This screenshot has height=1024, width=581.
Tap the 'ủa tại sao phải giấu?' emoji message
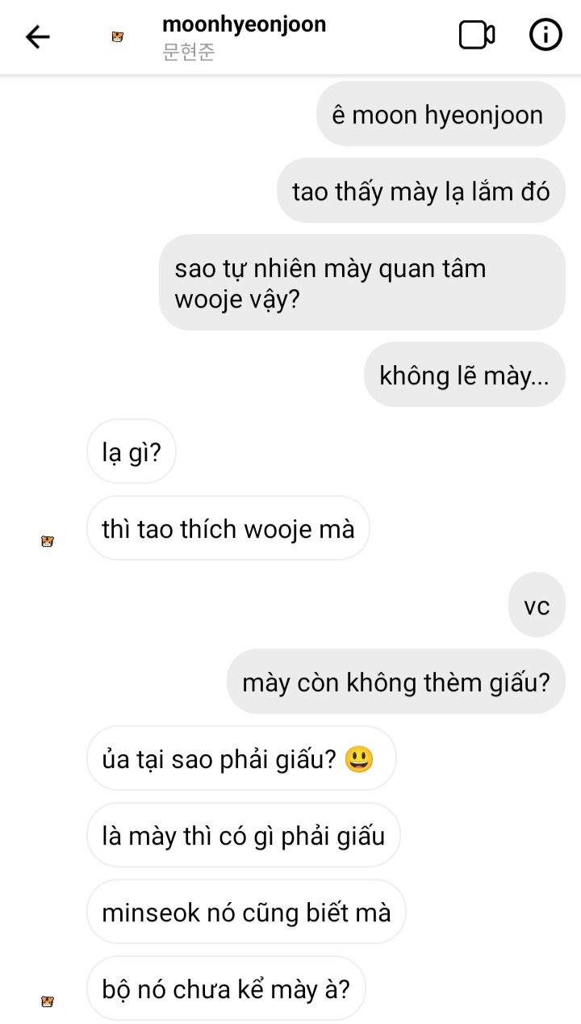241,758
